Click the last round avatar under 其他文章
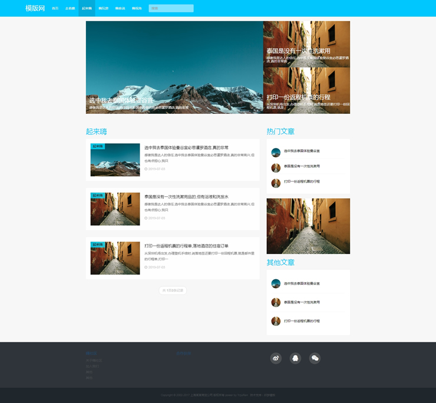The image size is (436, 403). tap(276, 321)
